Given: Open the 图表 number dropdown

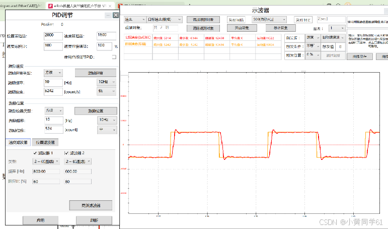Looking at the screenshot, I should pos(337,28).
